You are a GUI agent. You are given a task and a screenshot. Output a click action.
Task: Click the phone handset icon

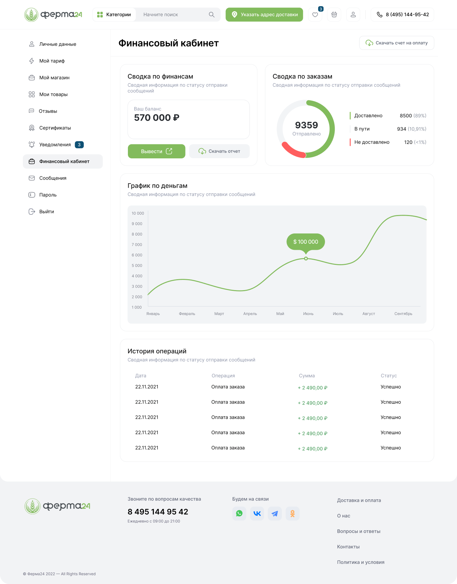coord(380,15)
